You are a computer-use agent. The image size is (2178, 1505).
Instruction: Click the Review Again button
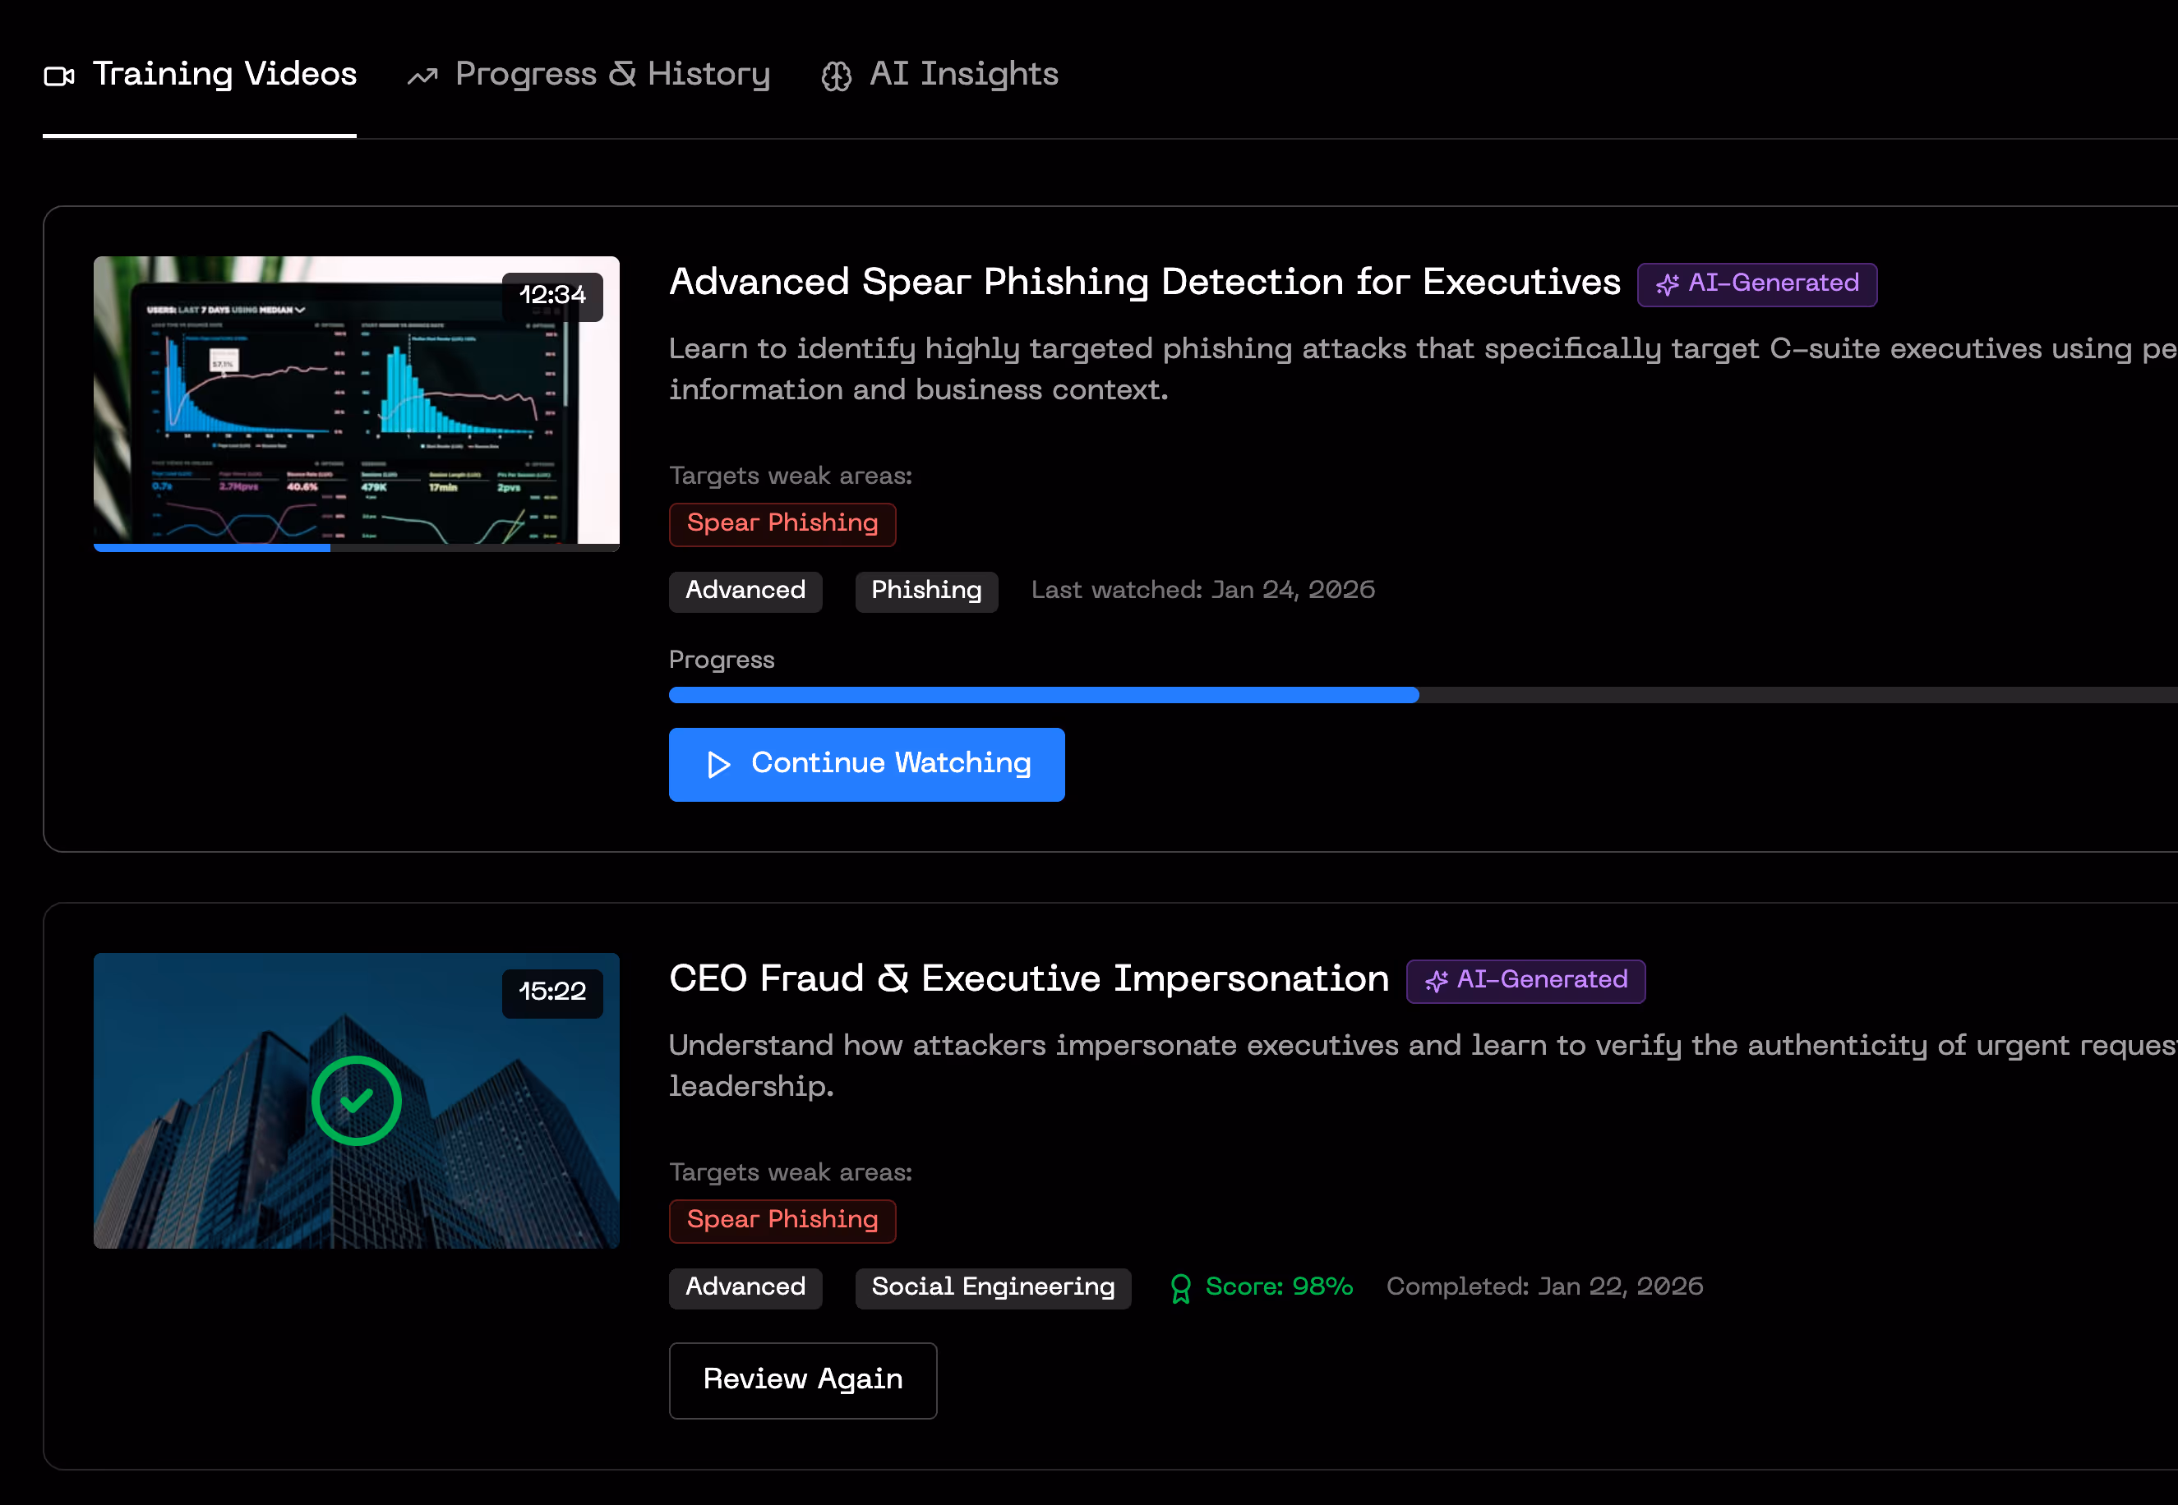click(803, 1379)
